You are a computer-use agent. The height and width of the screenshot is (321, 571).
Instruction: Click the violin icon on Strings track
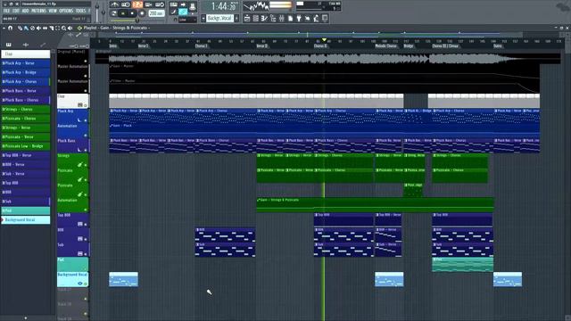click(x=79, y=165)
